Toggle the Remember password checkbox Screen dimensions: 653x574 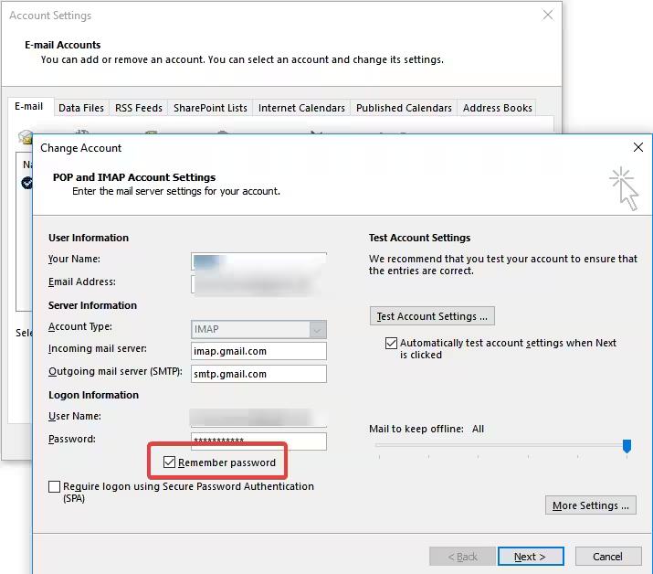pyautogui.click(x=169, y=462)
